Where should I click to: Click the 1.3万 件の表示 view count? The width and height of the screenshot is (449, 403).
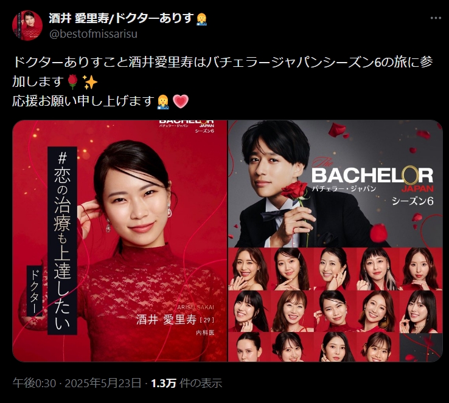pos(187,384)
